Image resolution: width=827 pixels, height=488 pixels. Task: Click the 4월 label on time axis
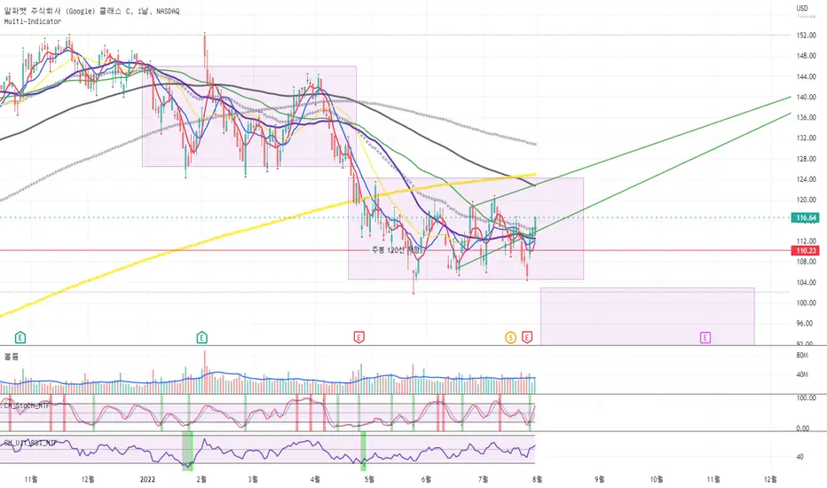coord(315,479)
